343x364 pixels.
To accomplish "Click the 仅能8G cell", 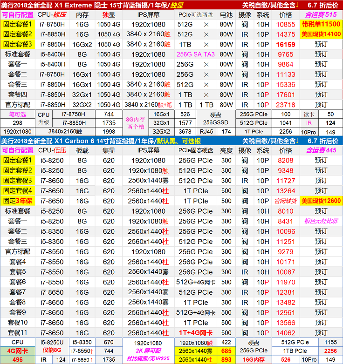I will click(x=52, y=351).
